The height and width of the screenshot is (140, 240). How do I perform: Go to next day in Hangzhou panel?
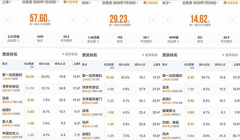click(153, 20)
